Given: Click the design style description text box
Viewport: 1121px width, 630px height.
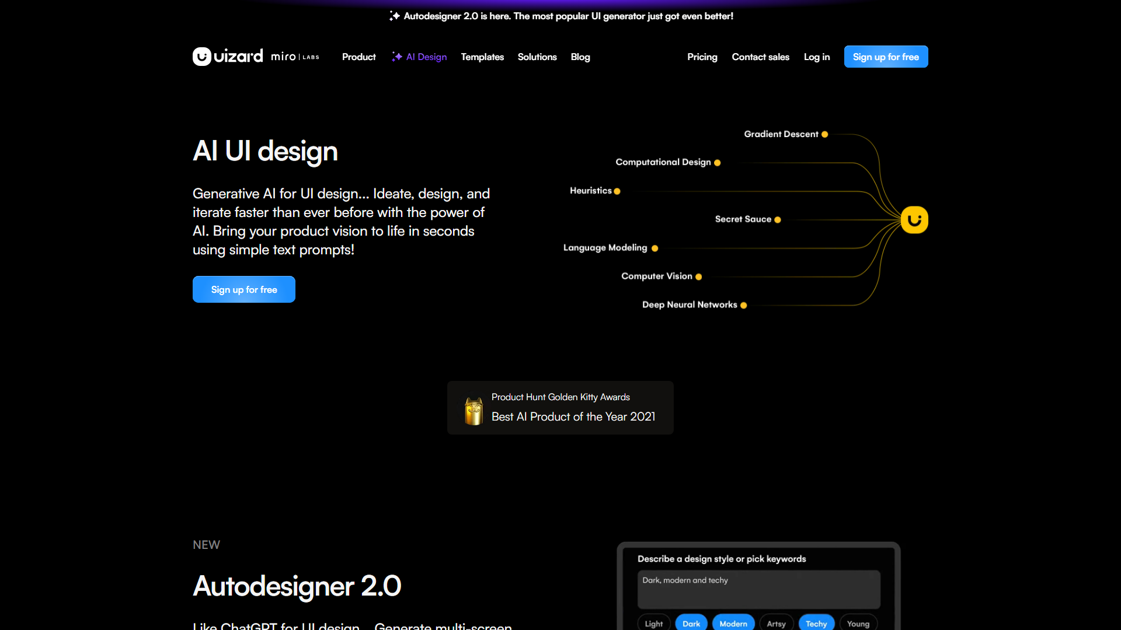Looking at the screenshot, I should tap(759, 590).
